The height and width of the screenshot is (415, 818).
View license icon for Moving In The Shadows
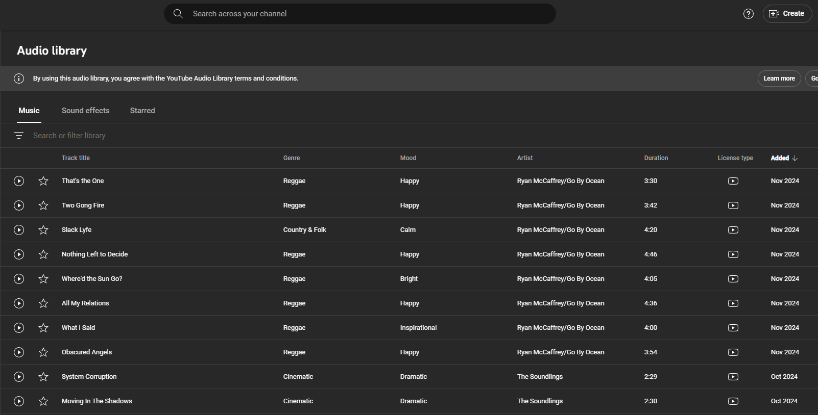[733, 401]
